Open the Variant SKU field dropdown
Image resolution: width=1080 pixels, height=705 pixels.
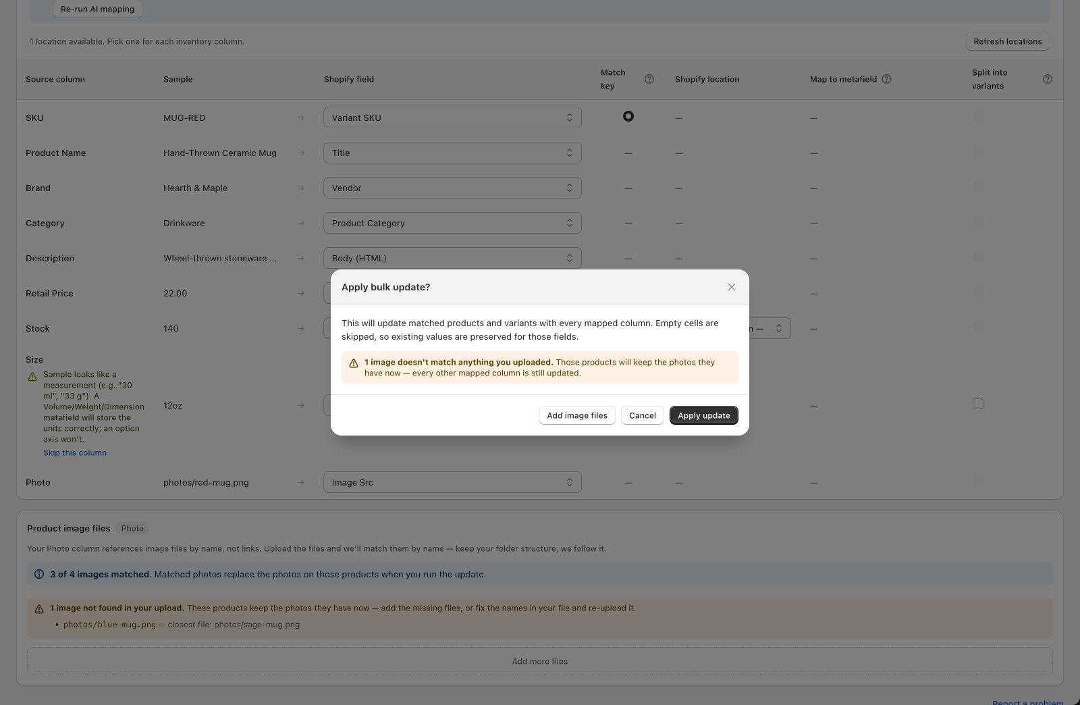click(452, 117)
